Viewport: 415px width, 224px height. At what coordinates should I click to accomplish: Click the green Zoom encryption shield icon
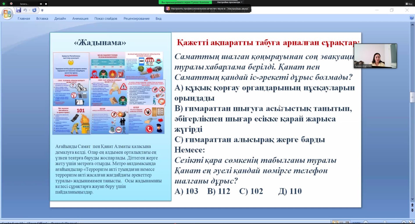pos(4,4)
